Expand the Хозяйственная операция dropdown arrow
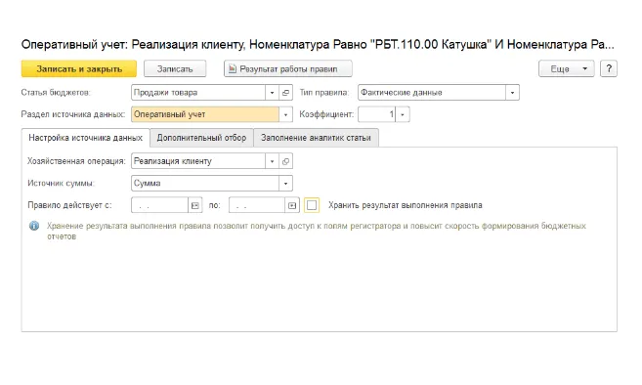This screenshot has height=385, width=642. (272, 161)
